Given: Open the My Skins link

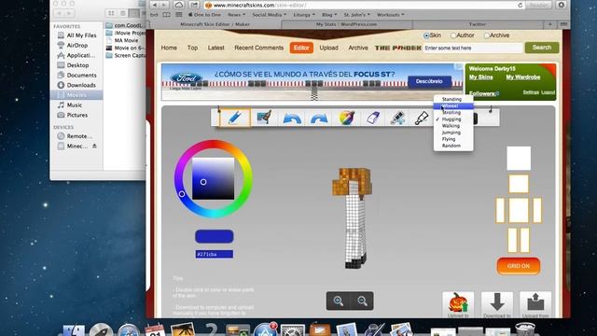Looking at the screenshot, I should tap(481, 77).
